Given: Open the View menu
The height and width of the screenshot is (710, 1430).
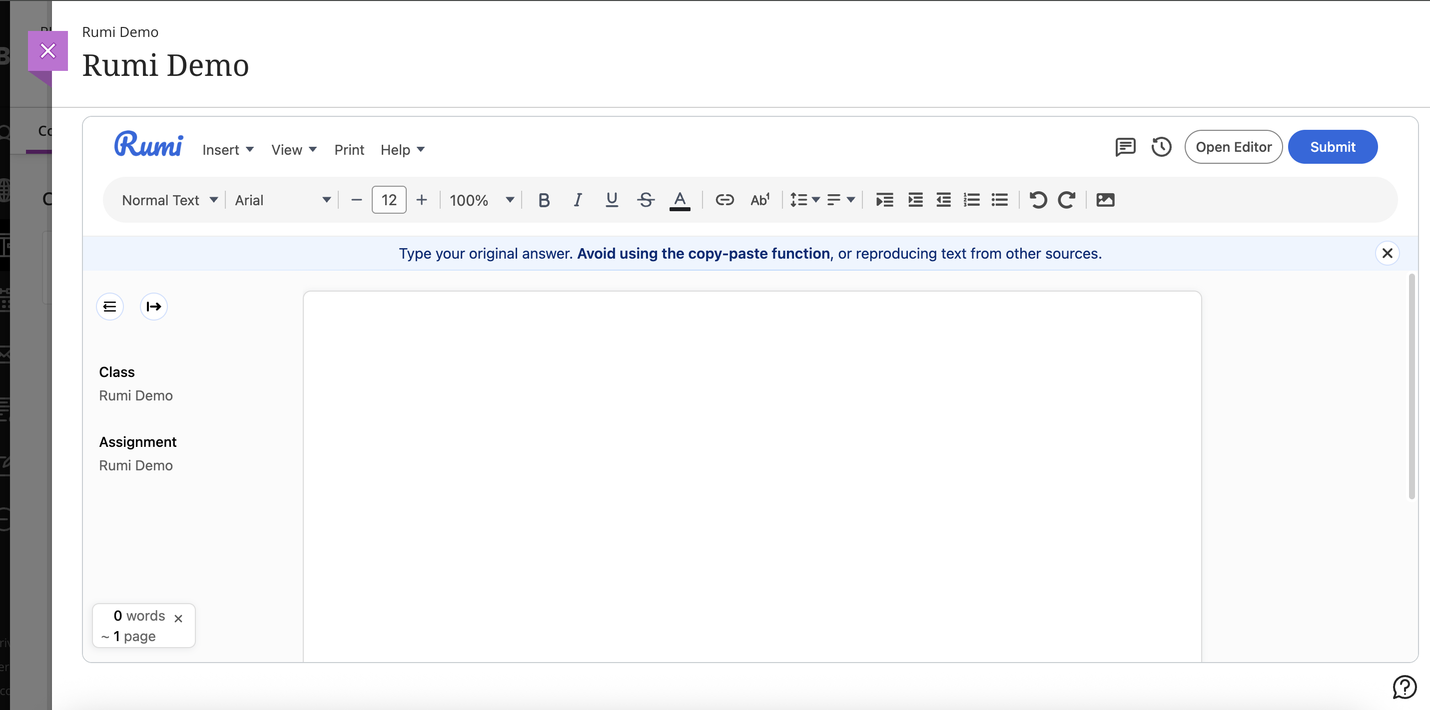Looking at the screenshot, I should click(x=294, y=150).
